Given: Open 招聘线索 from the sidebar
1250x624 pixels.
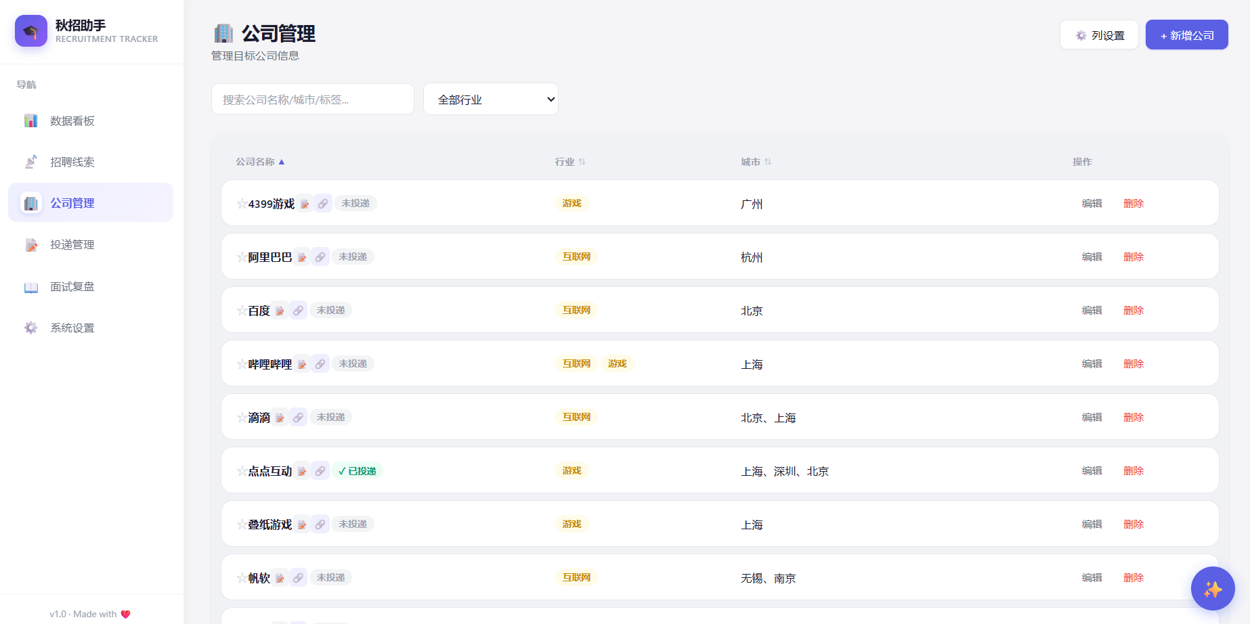Looking at the screenshot, I should click(x=91, y=162).
